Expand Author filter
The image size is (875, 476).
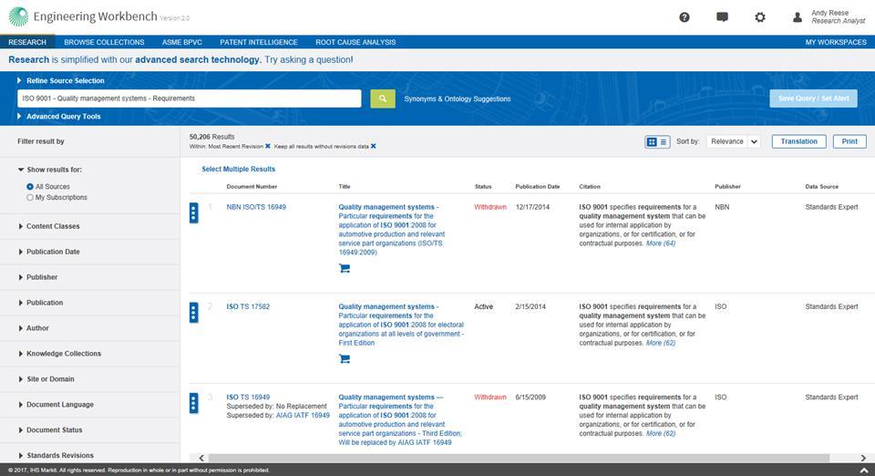pyautogui.click(x=34, y=328)
